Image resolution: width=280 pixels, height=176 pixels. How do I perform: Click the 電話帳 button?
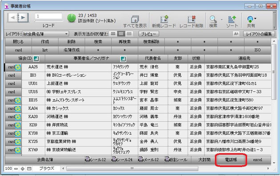tap(231, 160)
